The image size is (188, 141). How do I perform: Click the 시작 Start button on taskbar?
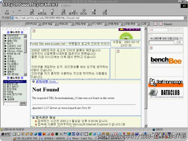[x=5, y=134]
